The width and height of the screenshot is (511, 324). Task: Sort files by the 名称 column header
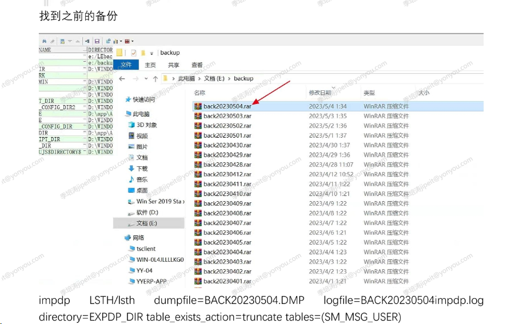tap(199, 93)
